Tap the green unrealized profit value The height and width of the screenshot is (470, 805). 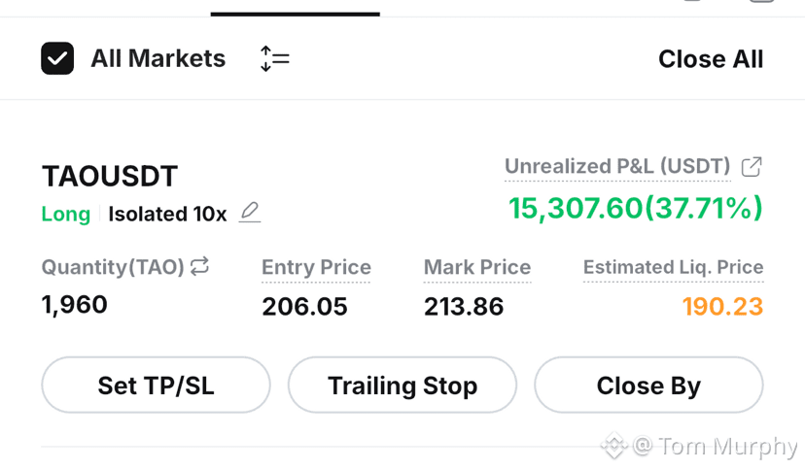[x=636, y=208]
